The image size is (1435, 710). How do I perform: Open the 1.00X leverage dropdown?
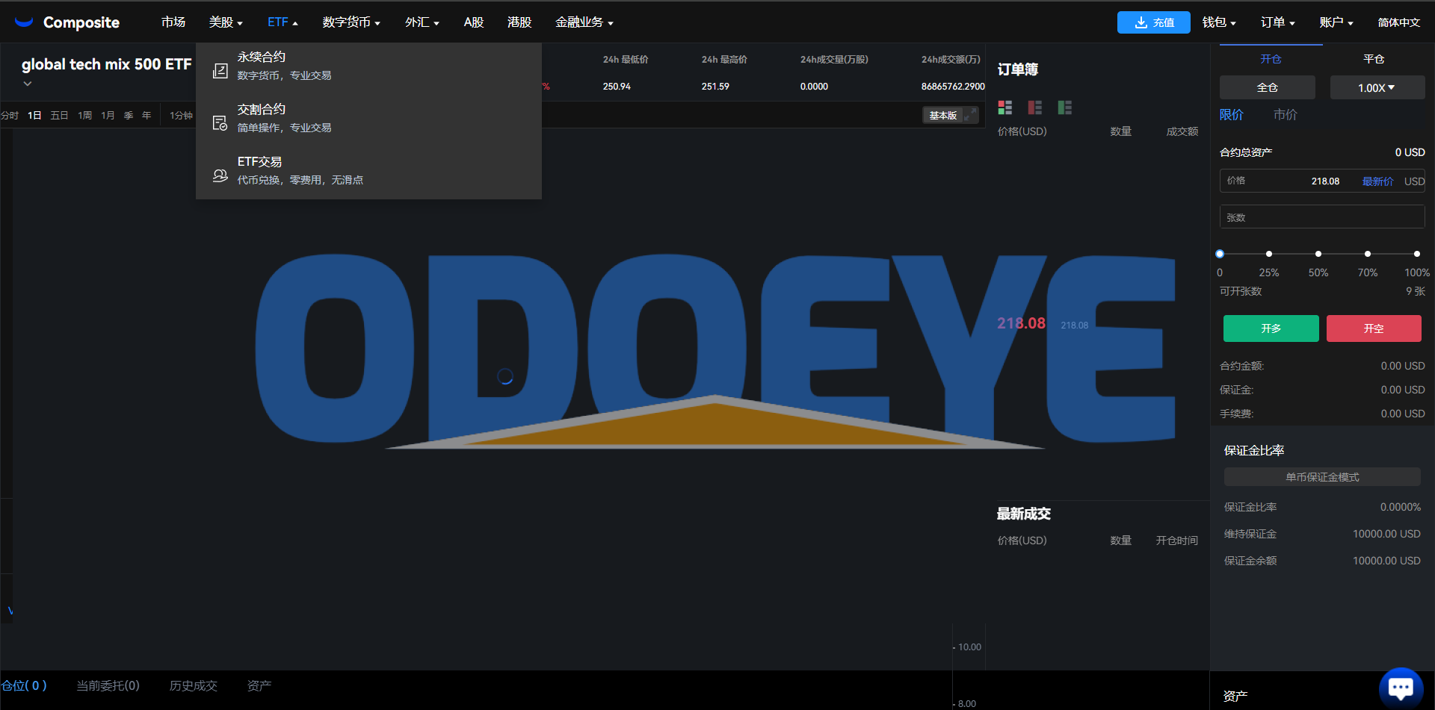(1377, 87)
